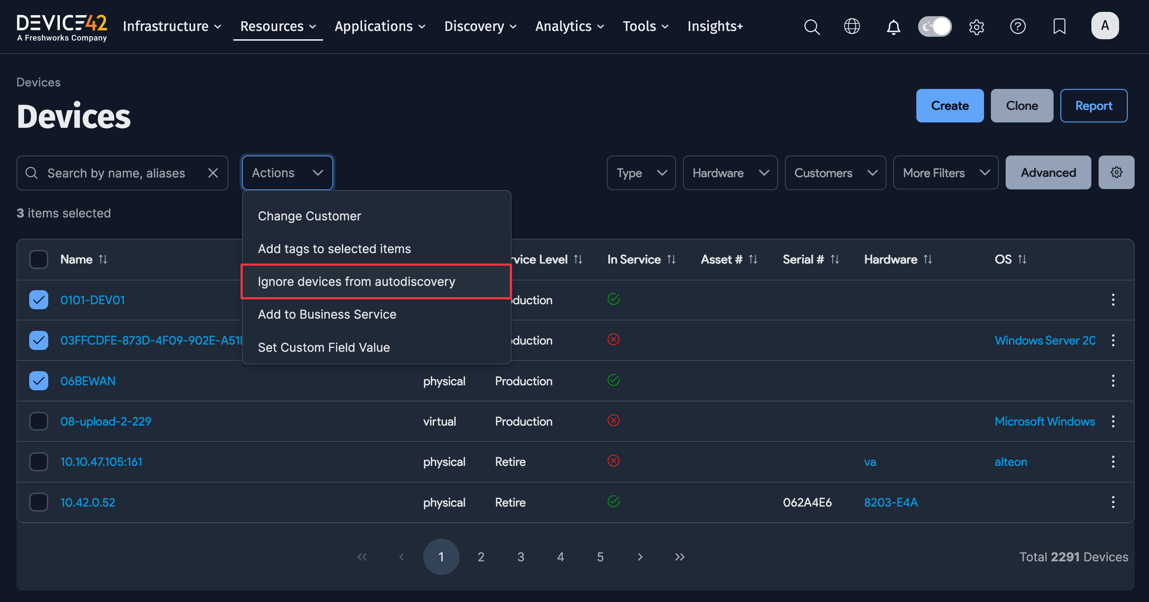This screenshot has height=602, width=1149.
Task: Clear the search field with X icon
Action: coord(213,173)
